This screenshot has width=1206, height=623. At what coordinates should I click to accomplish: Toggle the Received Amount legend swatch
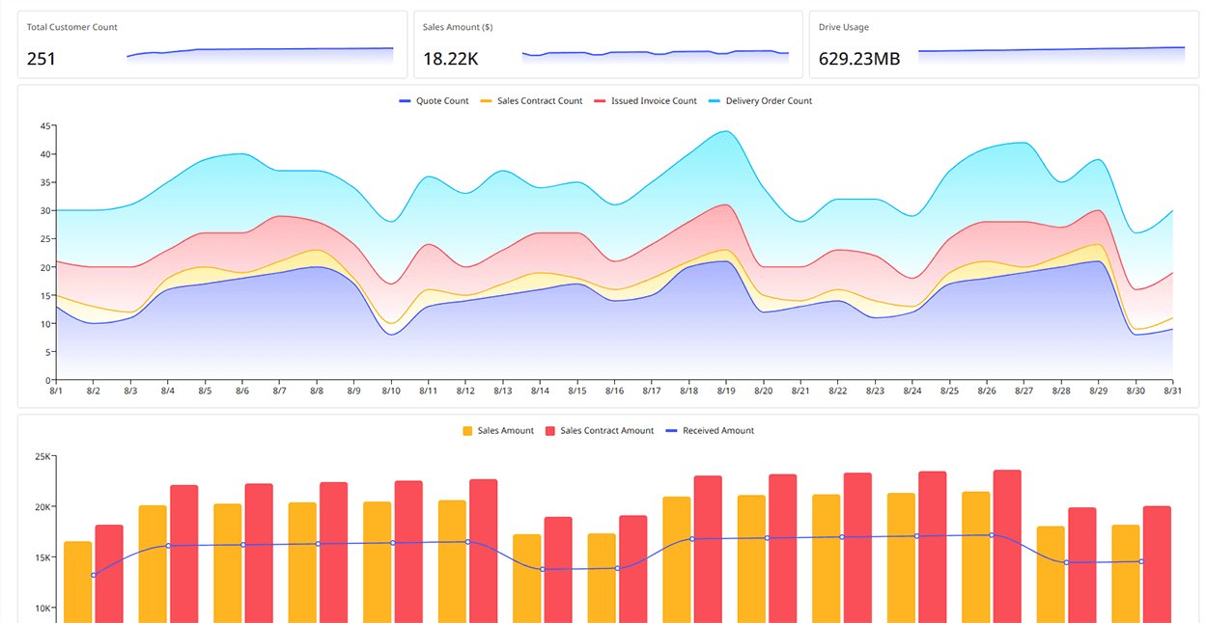tap(674, 430)
